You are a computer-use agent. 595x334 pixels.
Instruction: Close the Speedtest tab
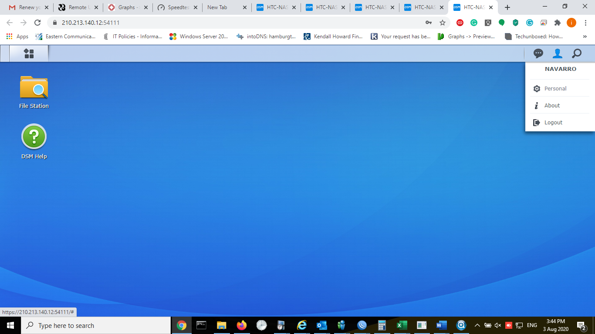195,7
